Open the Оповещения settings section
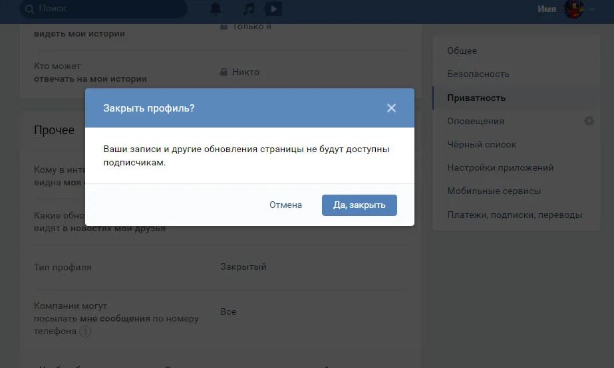614x368 pixels. [x=476, y=122]
